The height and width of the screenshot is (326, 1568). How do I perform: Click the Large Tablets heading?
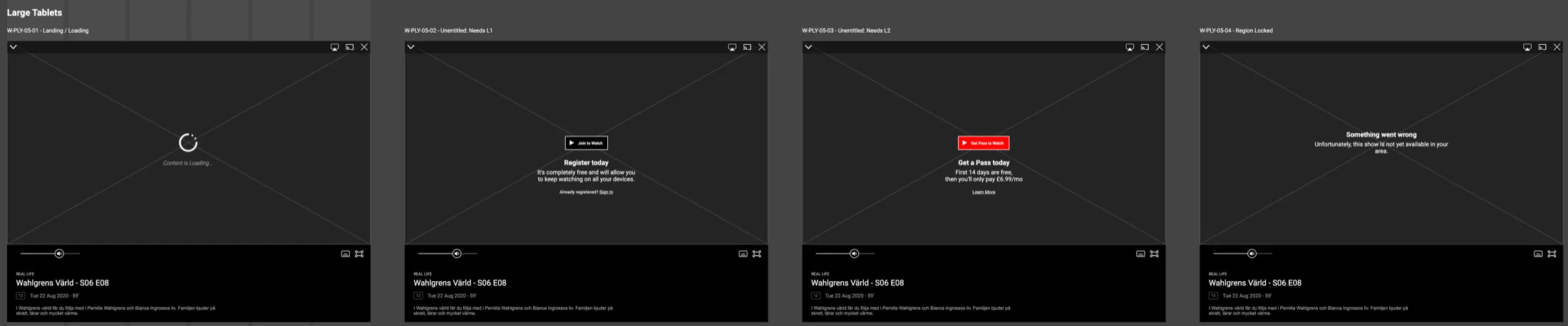coord(34,13)
